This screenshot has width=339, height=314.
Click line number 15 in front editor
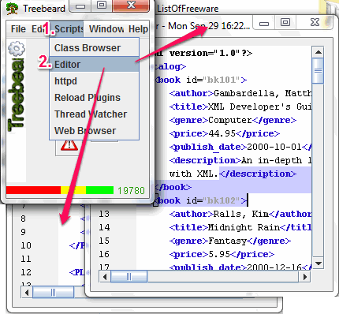coord(104,241)
